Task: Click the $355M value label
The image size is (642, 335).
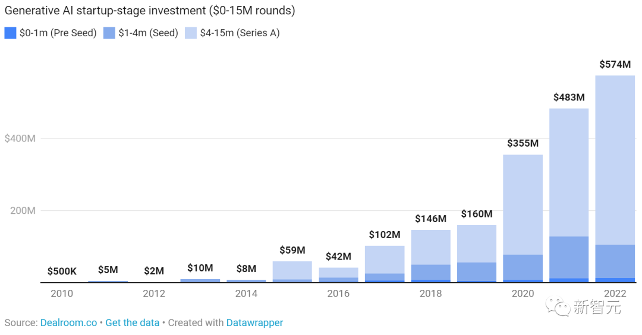Action: pyautogui.click(x=523, y=143)
